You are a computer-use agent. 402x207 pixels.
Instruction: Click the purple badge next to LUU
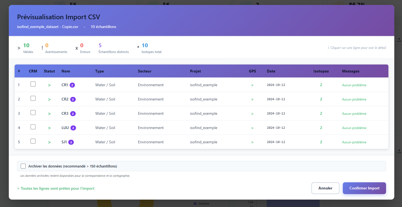[73, 128]
